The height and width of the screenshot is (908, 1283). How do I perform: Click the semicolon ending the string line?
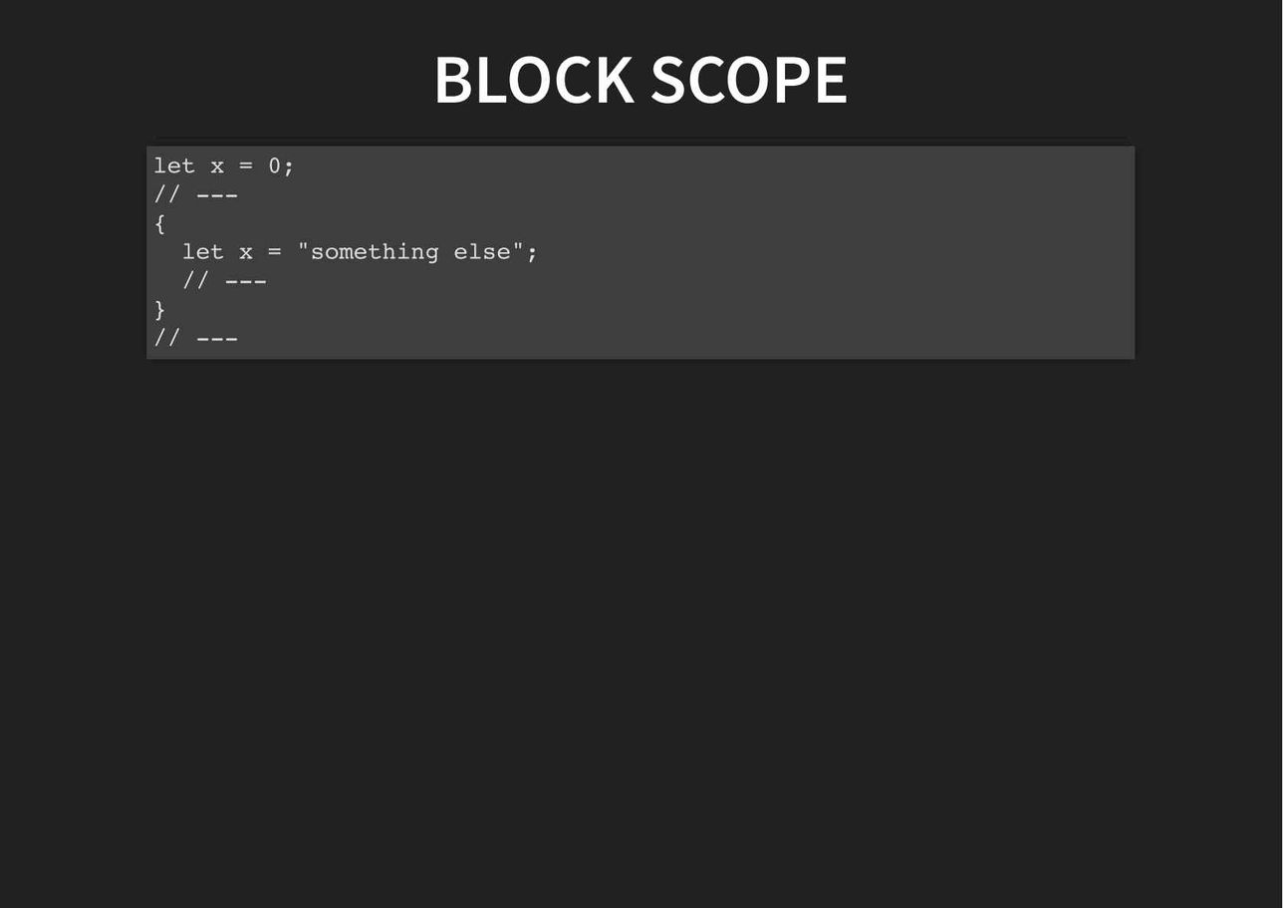(533, 253)
